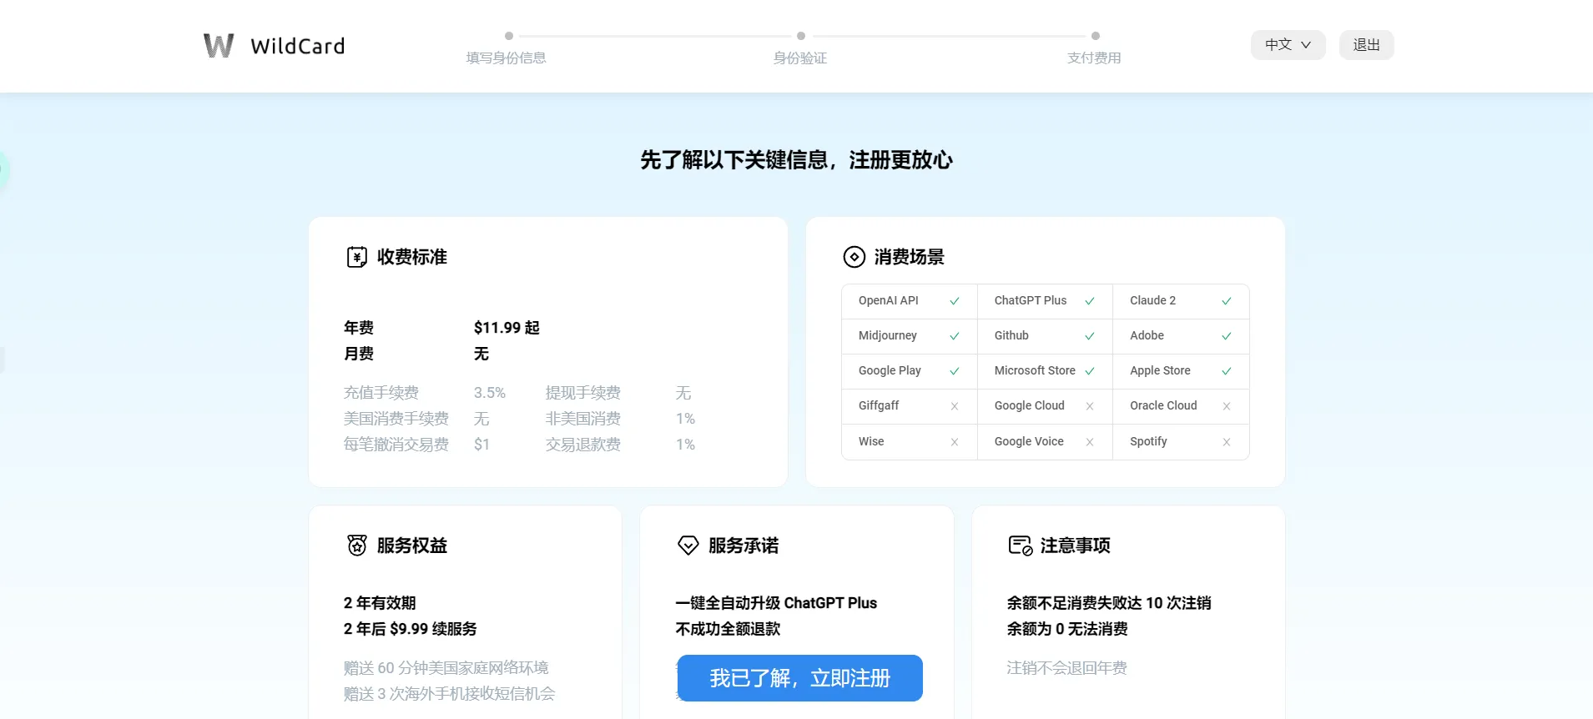Open the 中文 language dropdown
Screen dimensions: 1593x719
point(1287,45)
